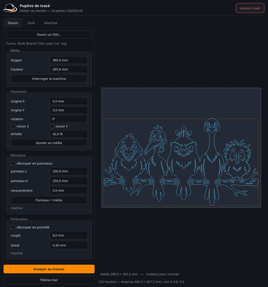Switch to the Dessin tab
Viewport: 268px width, 287px height.
pyautogui.click(x=13, y=23)
